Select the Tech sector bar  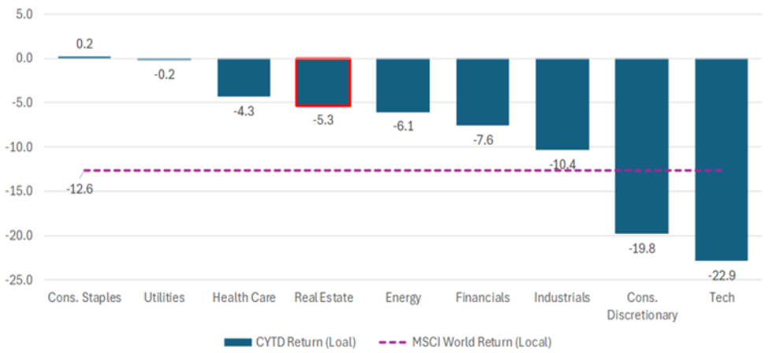tap(721, 159)
